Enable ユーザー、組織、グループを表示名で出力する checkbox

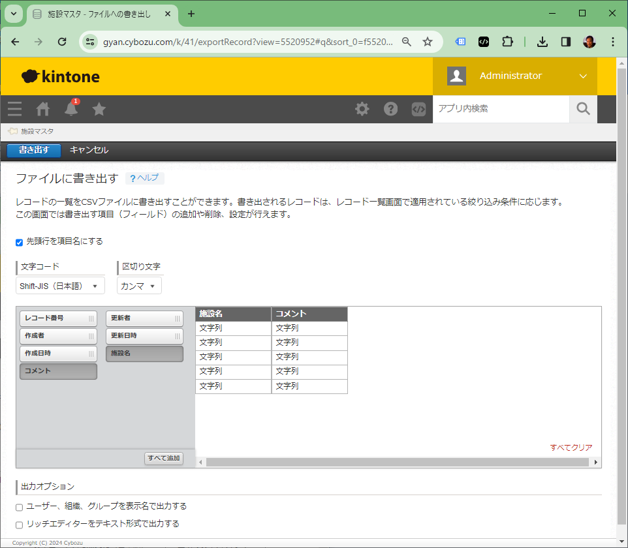[x=19, y=507]
